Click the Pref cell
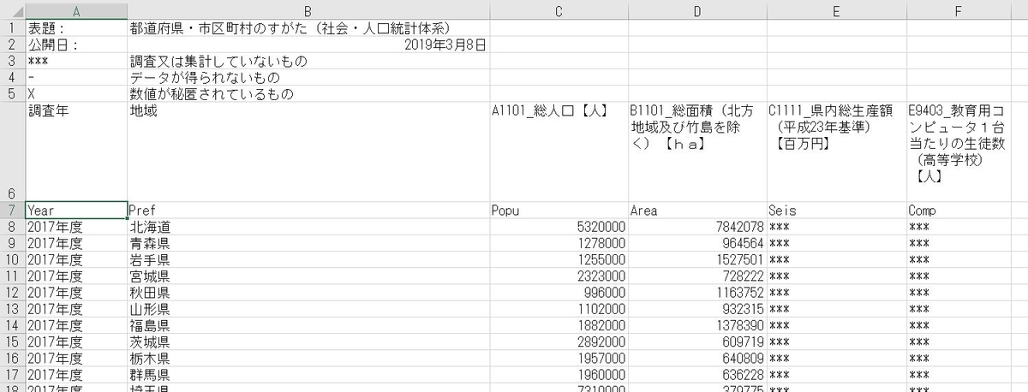The width and height of the screenshot is (1028, 392). click(308, 211)
